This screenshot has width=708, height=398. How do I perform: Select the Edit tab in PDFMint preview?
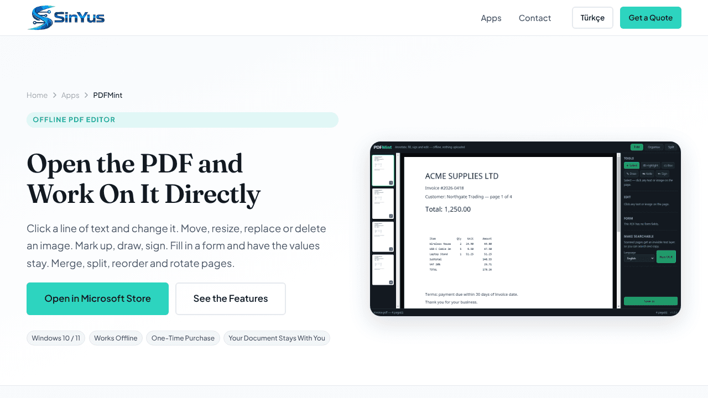click(x=637, y=147)
